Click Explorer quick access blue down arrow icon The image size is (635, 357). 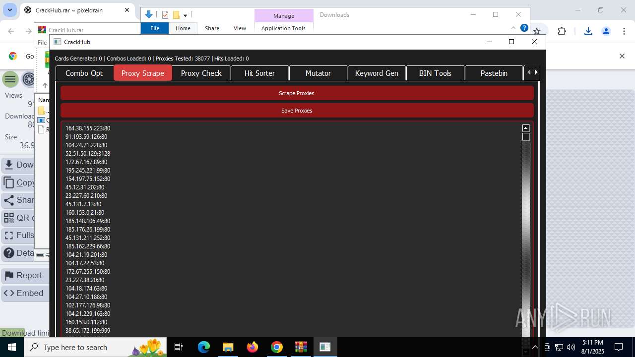[149, 15]
